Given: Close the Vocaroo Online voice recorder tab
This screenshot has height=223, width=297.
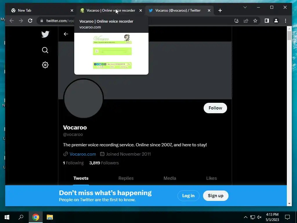Looking at the screenshot, I should click(x=141, y=10).
